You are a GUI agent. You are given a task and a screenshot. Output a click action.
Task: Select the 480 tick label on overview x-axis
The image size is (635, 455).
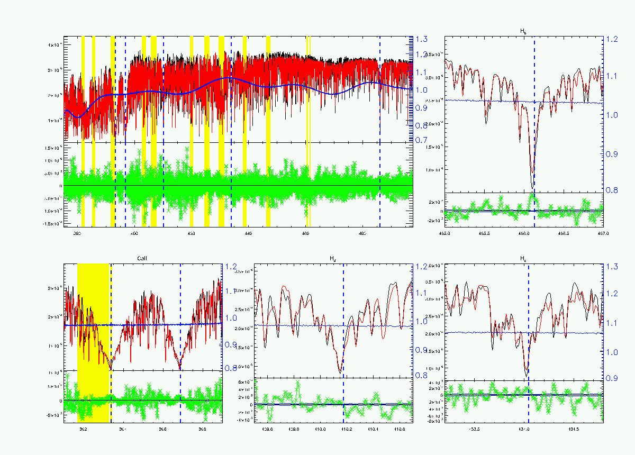click(x=362, y=233)
